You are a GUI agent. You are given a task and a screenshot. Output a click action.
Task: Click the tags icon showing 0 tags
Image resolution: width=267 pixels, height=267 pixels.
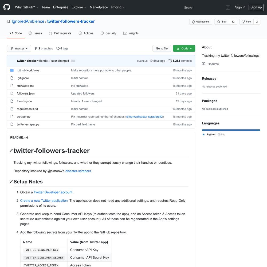click(58, 48)
